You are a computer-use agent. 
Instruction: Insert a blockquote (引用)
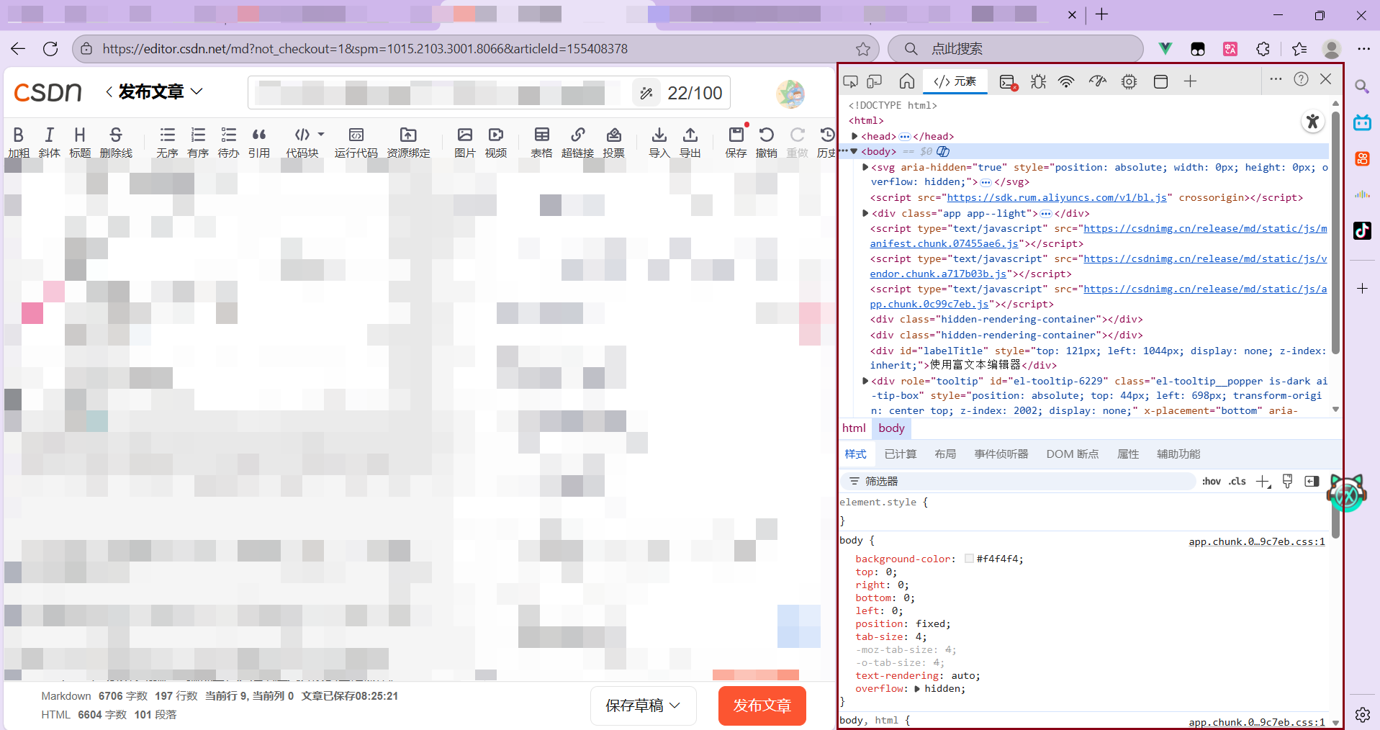[259, 142]
